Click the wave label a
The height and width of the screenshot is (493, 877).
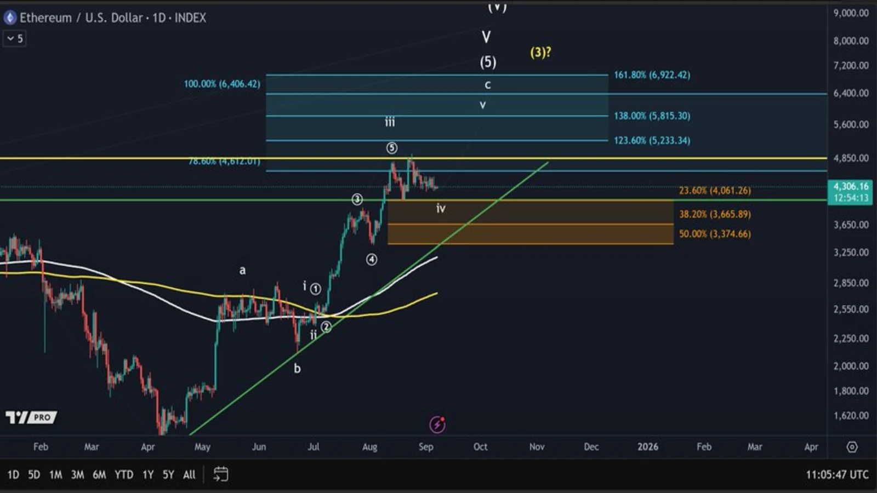pyautogui.click(x=242, y=270)
